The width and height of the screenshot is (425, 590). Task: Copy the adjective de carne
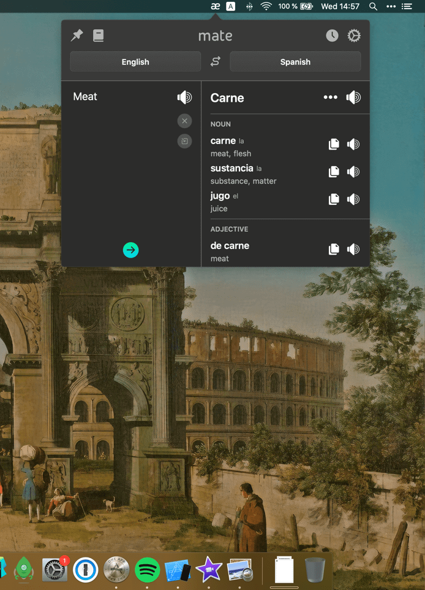tap(334, 249)
